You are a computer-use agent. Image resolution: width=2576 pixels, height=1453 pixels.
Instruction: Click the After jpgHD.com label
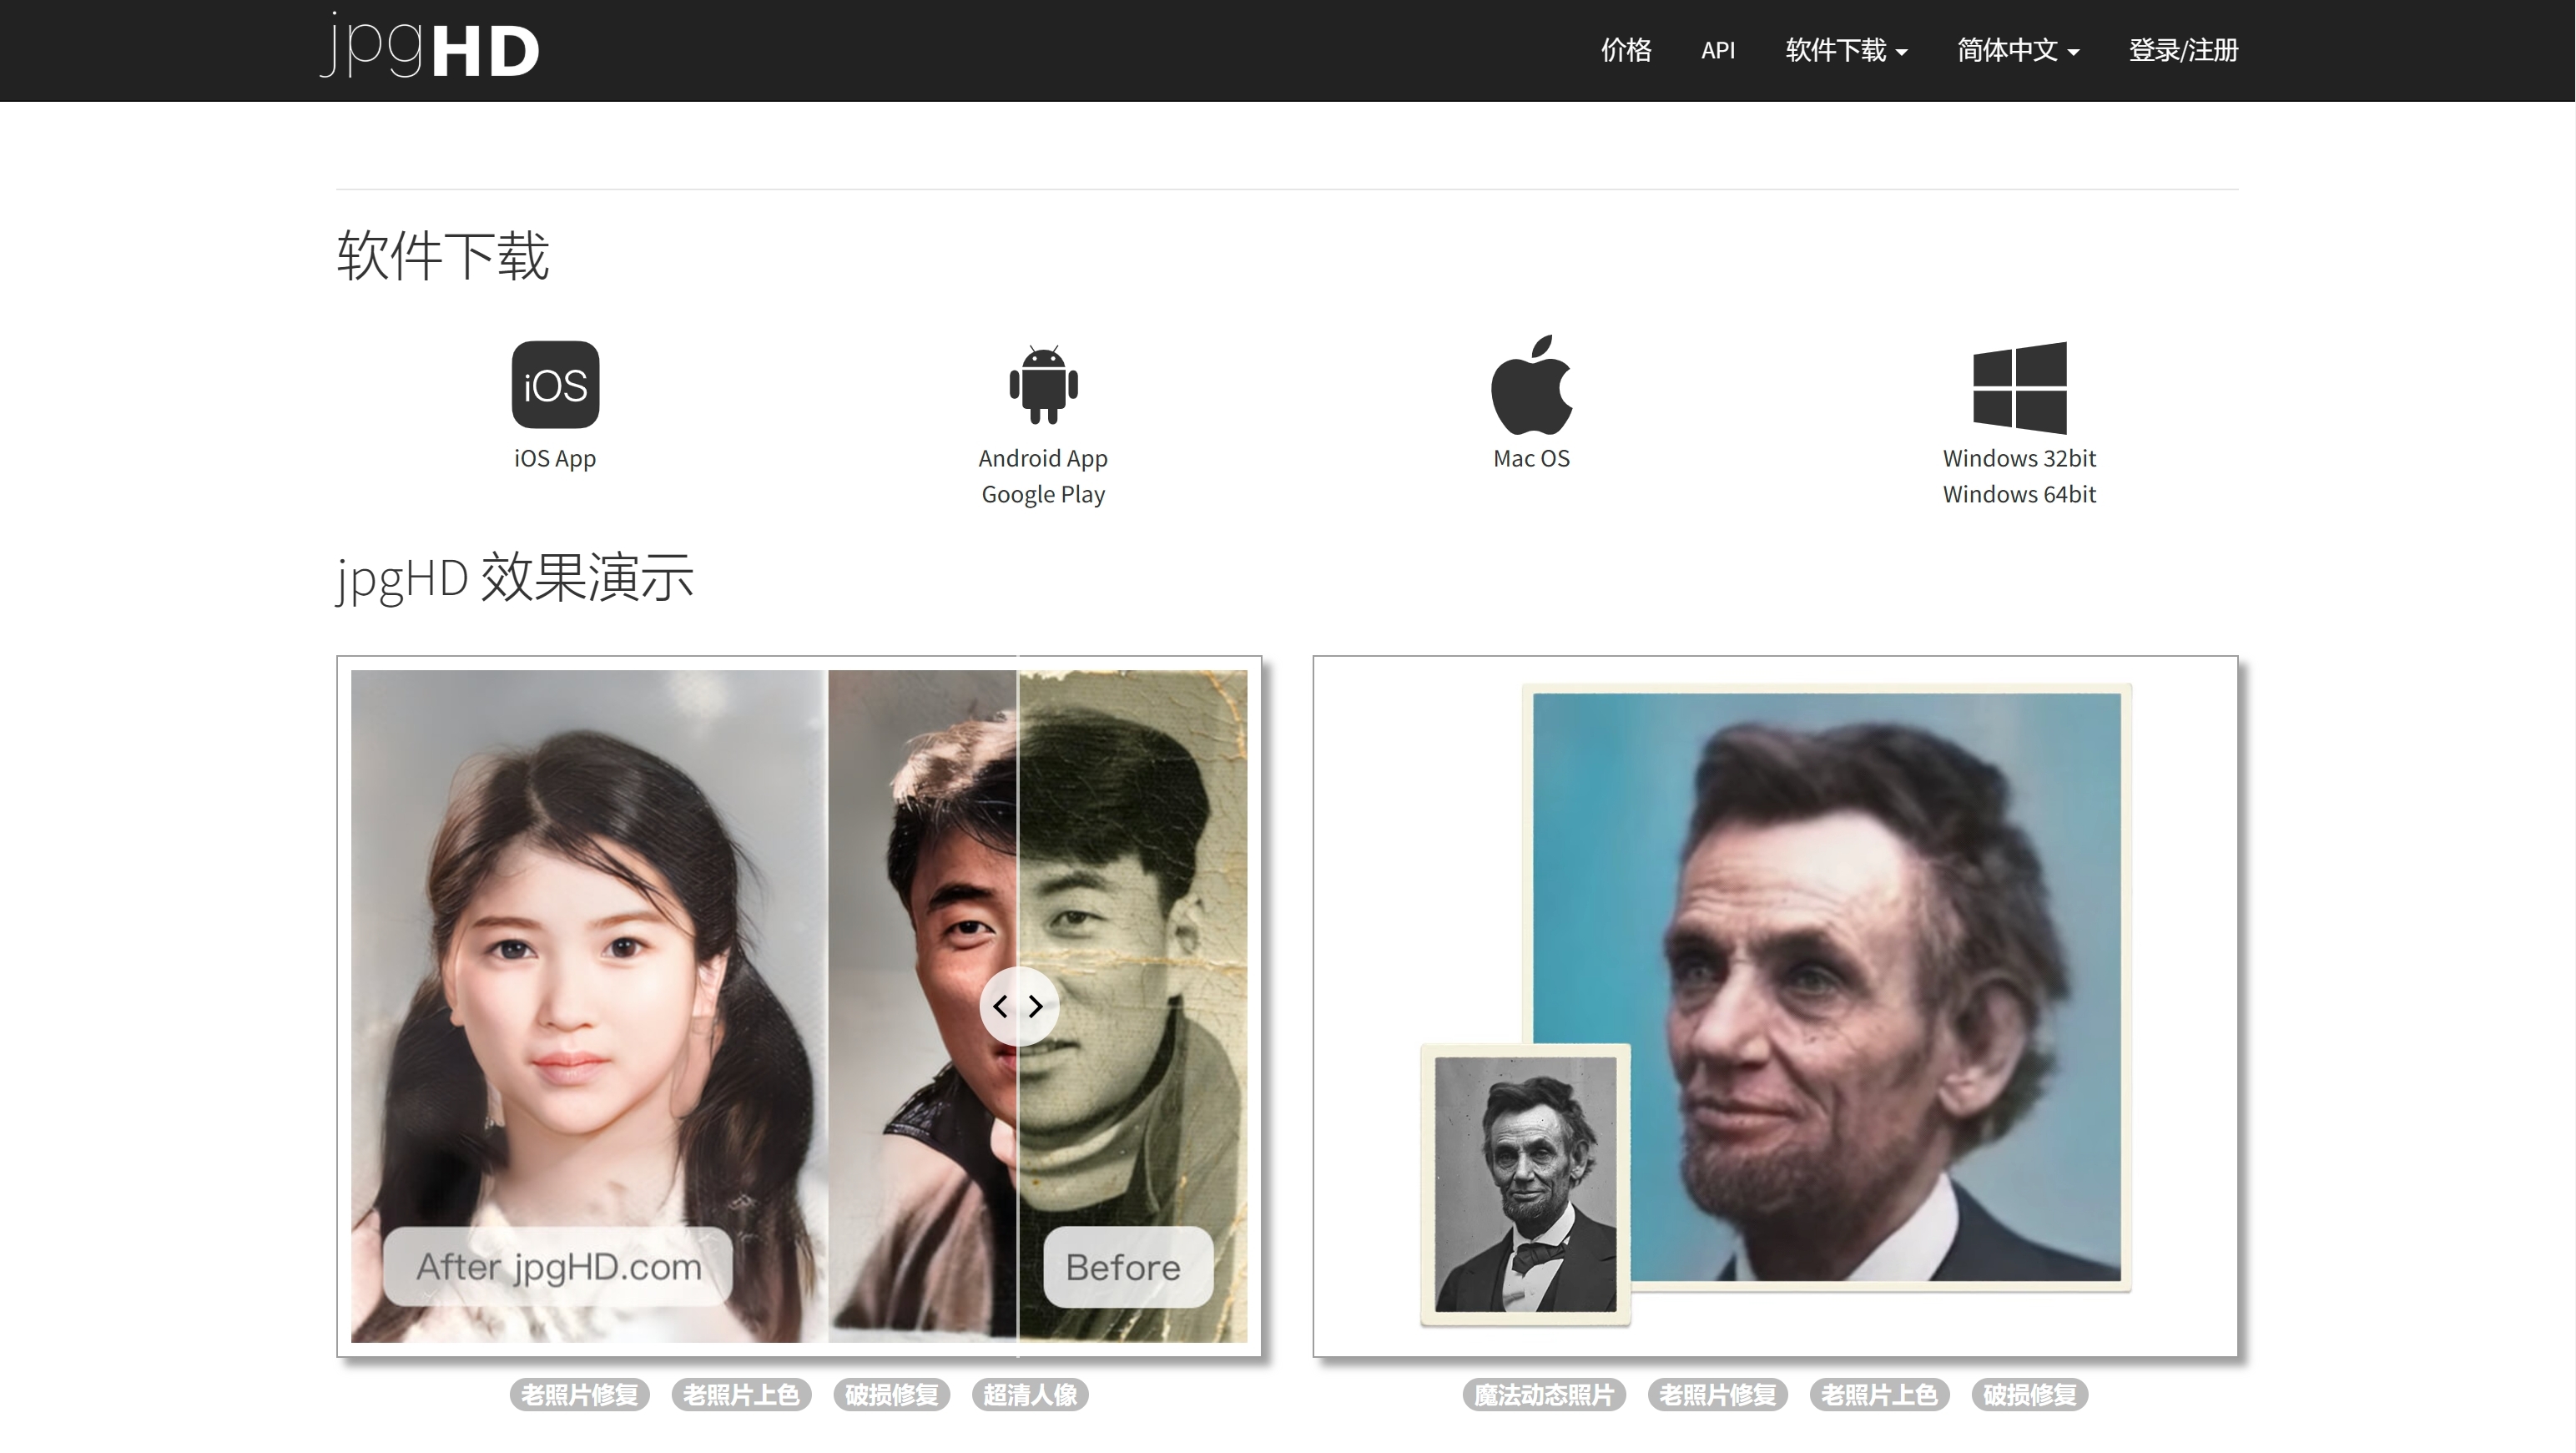click(x=558, y=1266)
